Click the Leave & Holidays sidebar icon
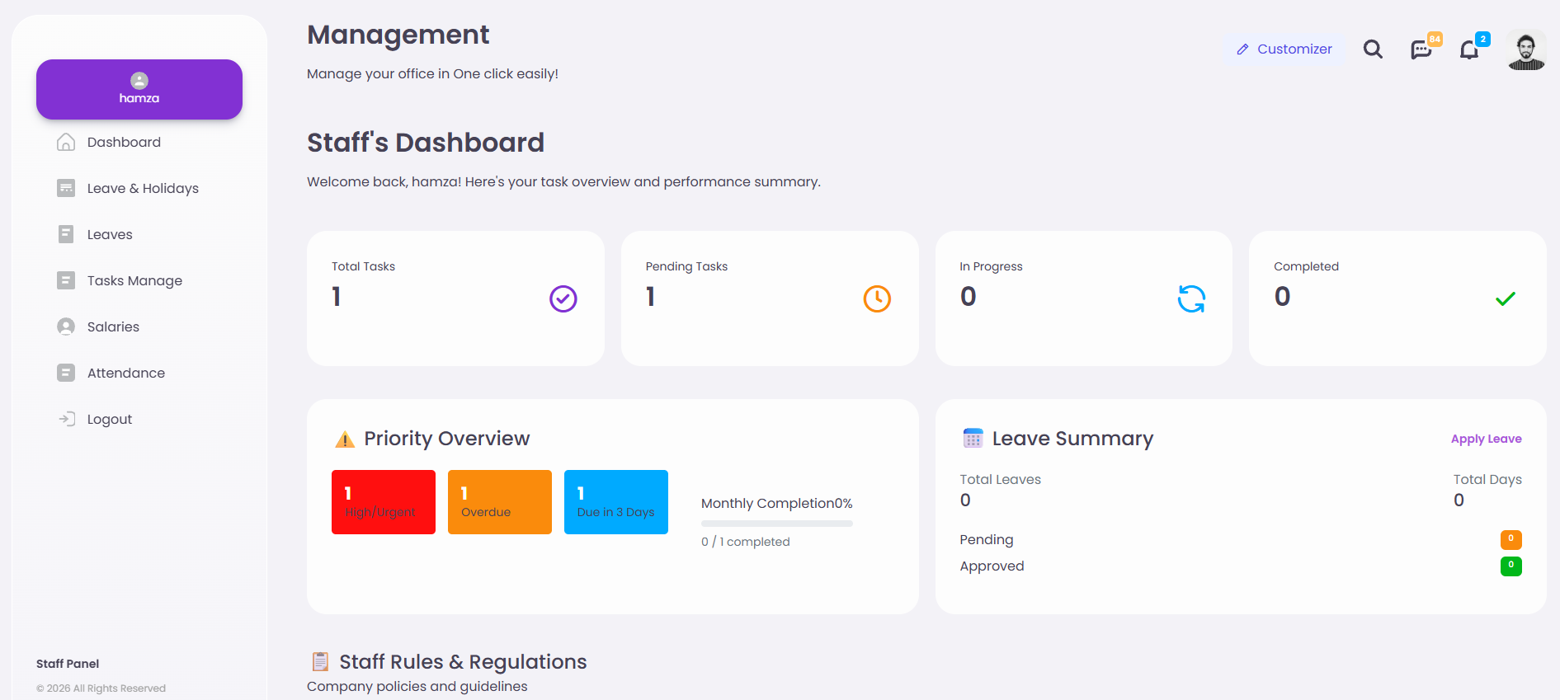Screen dimensions: 1560x700 click(66, 188)
